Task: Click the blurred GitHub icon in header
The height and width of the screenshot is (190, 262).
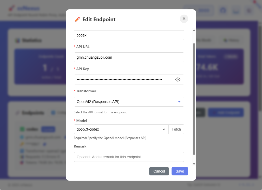Action: (223, 10)
